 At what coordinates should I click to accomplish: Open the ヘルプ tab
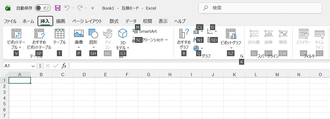point(180,21)
